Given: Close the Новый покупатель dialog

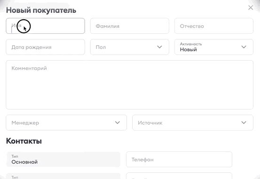Looking at the screenshot, I should (251, 8).
